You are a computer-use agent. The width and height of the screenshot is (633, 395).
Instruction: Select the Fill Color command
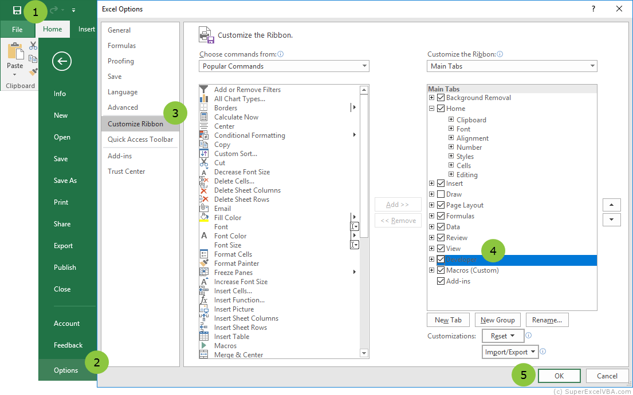tap(228, 217)
